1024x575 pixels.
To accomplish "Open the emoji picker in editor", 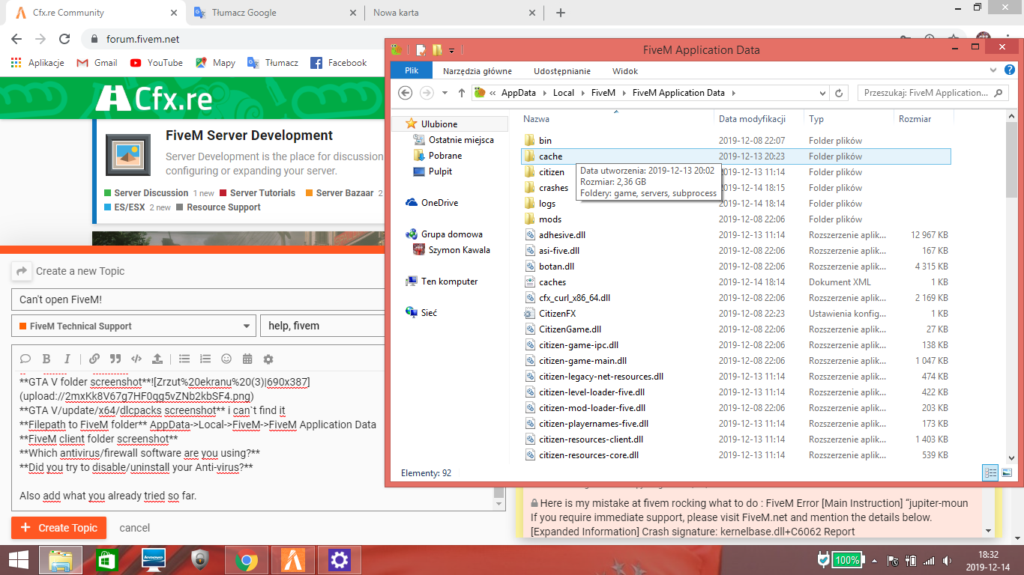I will (x=226, y=359).
